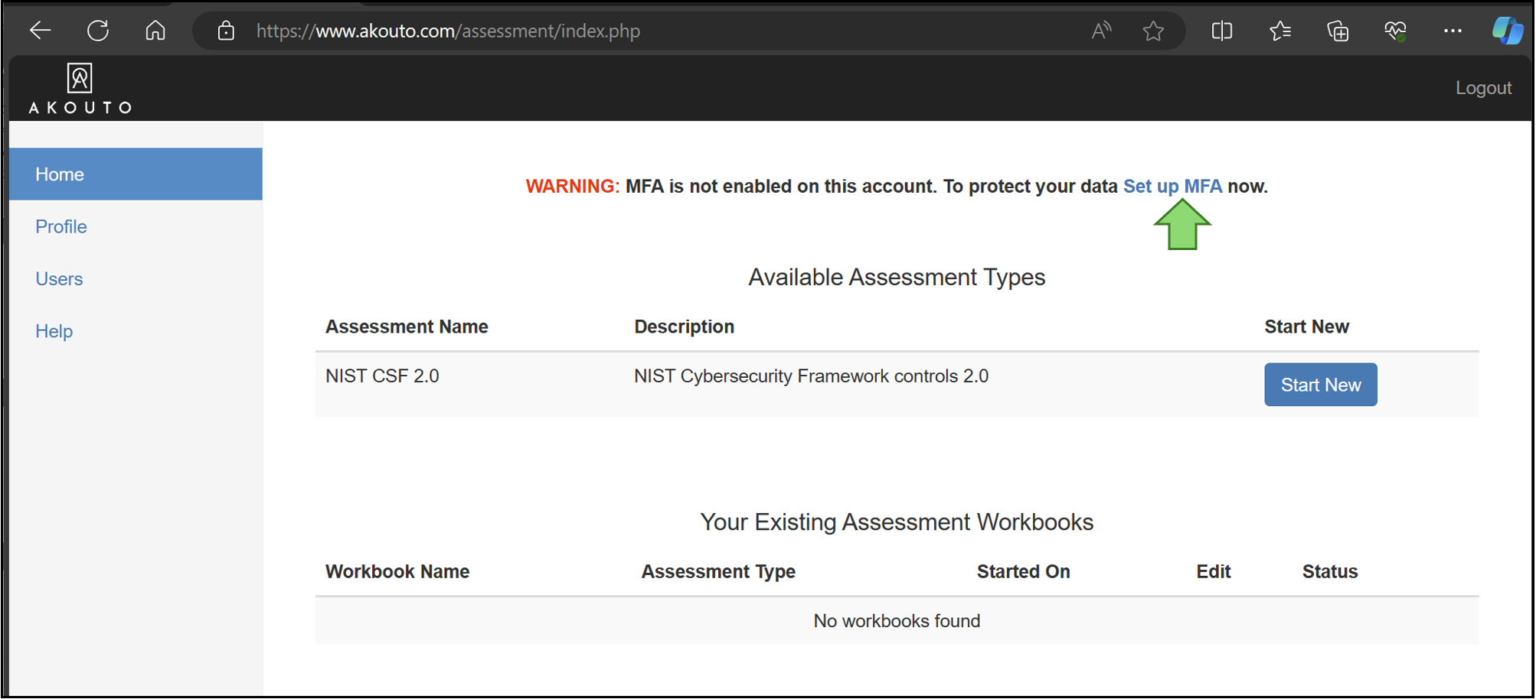The height and width of the screenshot is (699, 1536).
Task: Open the Settings and more menu
Action: [1453, 31]
